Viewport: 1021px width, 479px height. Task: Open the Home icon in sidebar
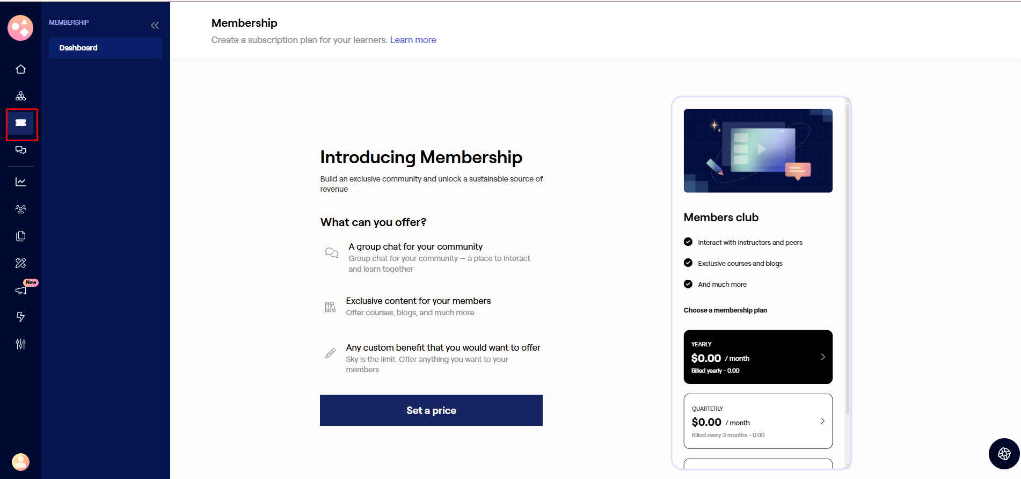(x=20, y=69)
